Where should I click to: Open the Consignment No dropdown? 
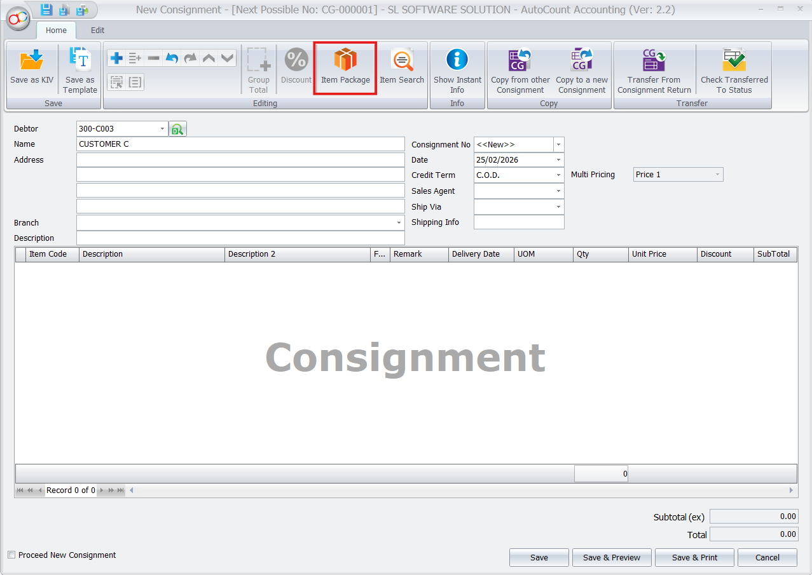pos(558,144)
